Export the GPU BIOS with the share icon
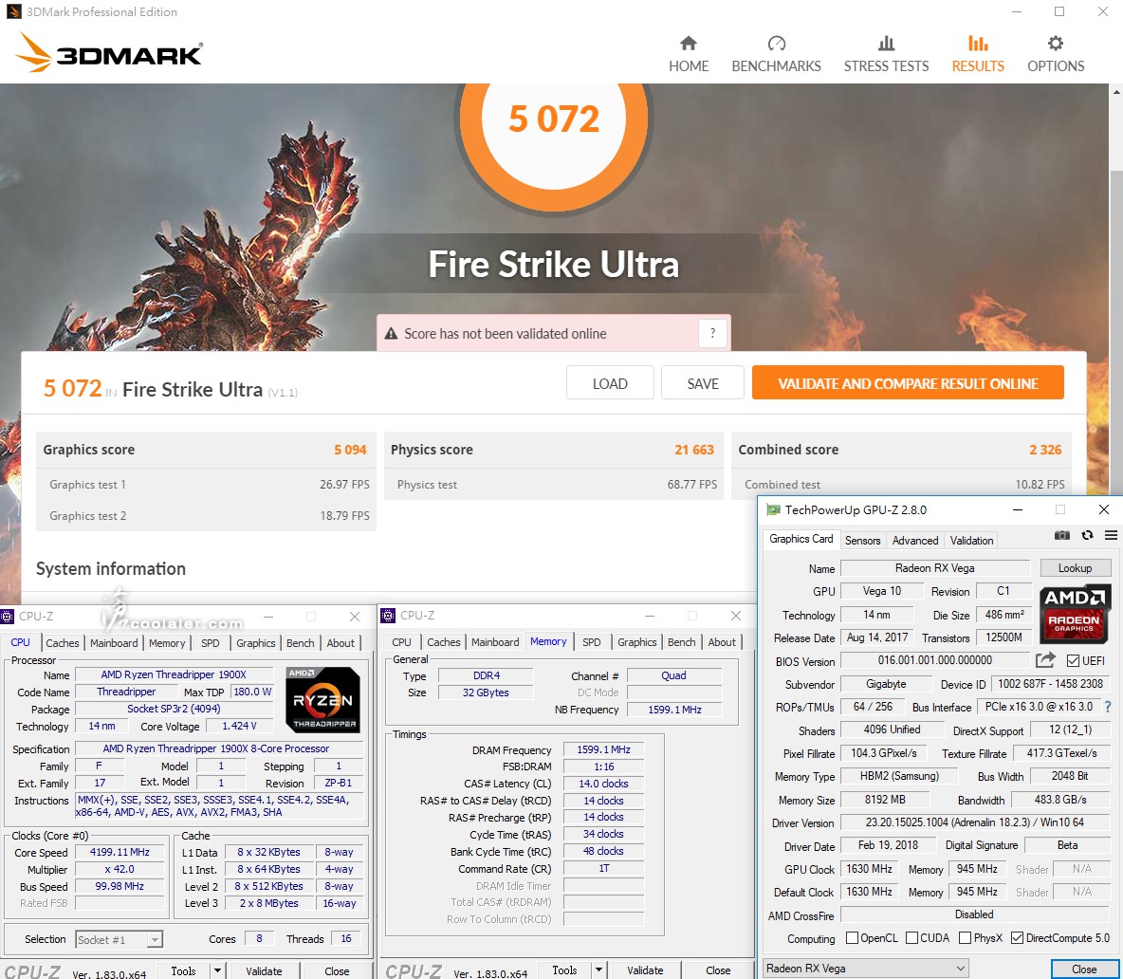 click(x=1045, y=659)
